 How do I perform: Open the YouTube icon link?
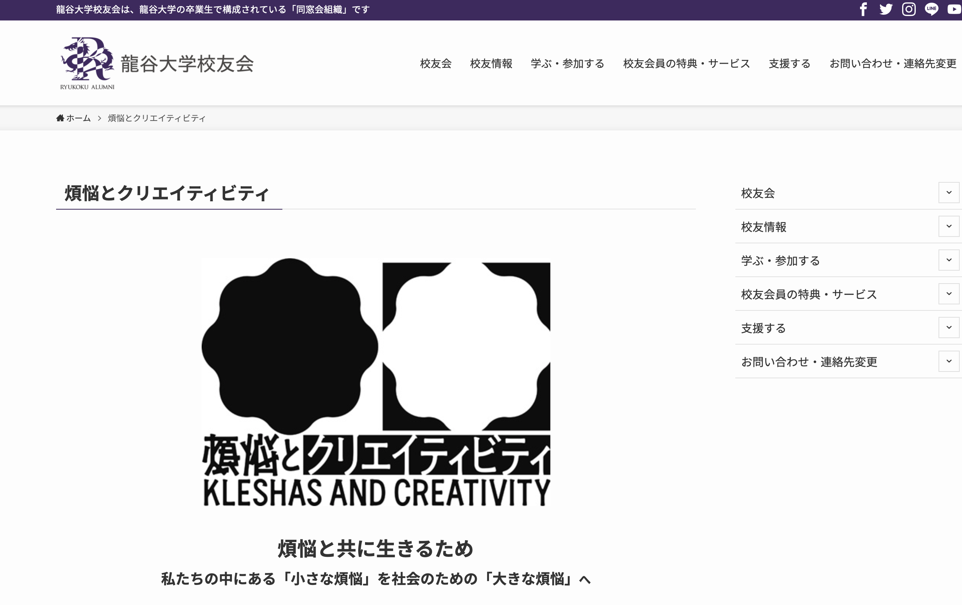coord(954,9)
